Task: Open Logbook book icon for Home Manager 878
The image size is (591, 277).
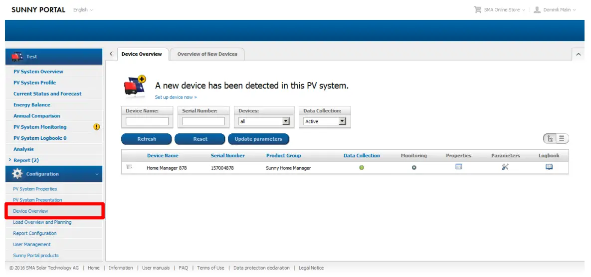Action: tap(549, 167)
